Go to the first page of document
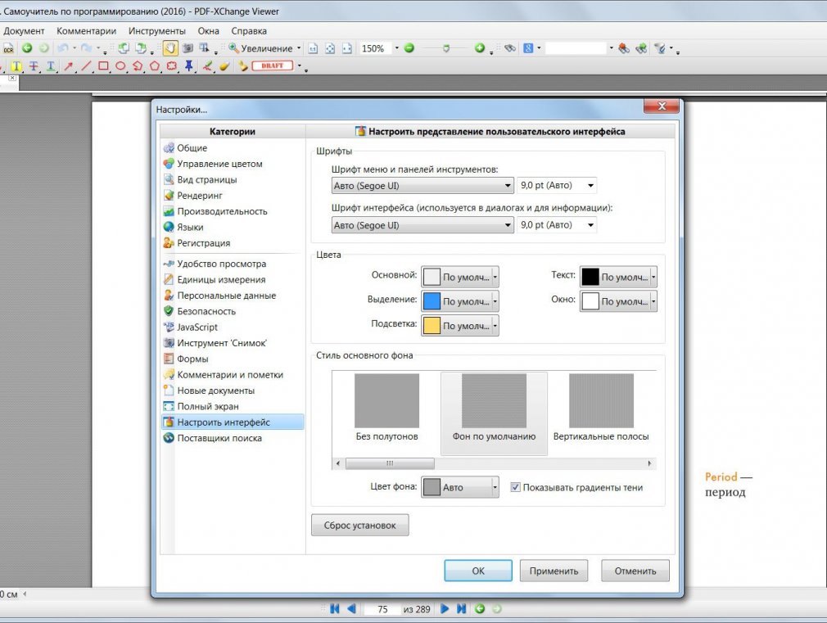827x623 pixels. coord(334,609)
